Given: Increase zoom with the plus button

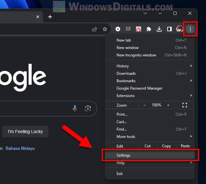Looking at the screenshot, I should tap(168, 105).
